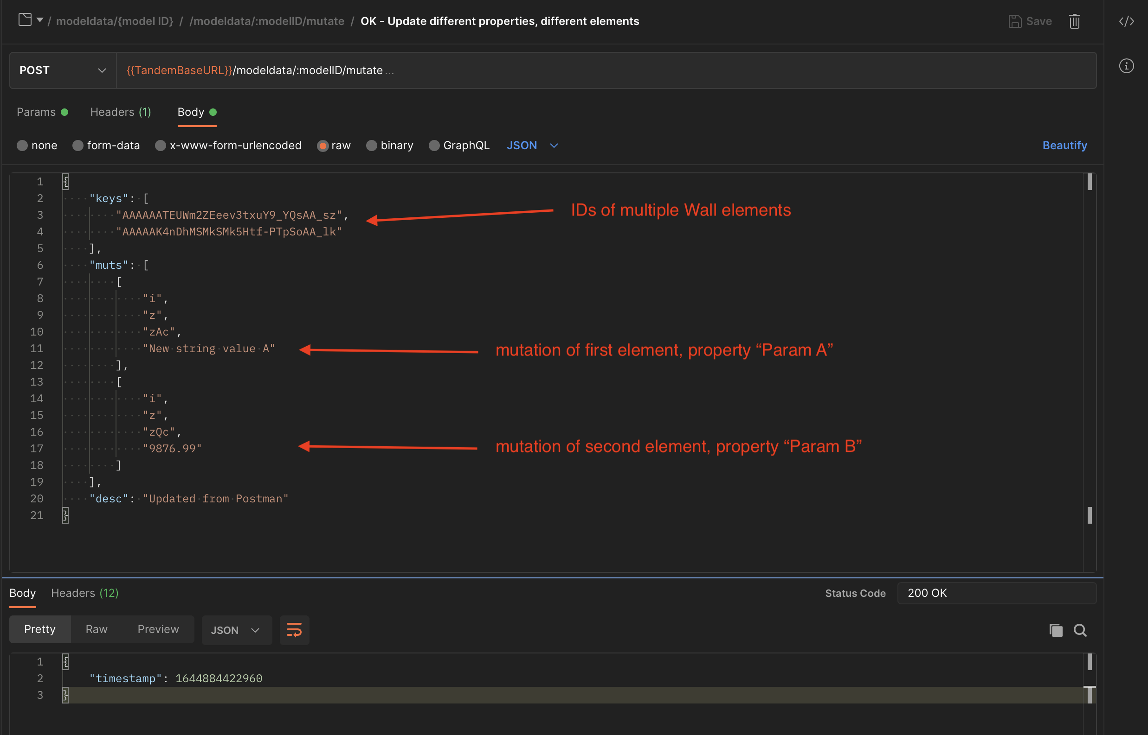This screenshot has height=735, width=1148.
Task: Click the "desc" line in the editor
Action: point(189,498)
